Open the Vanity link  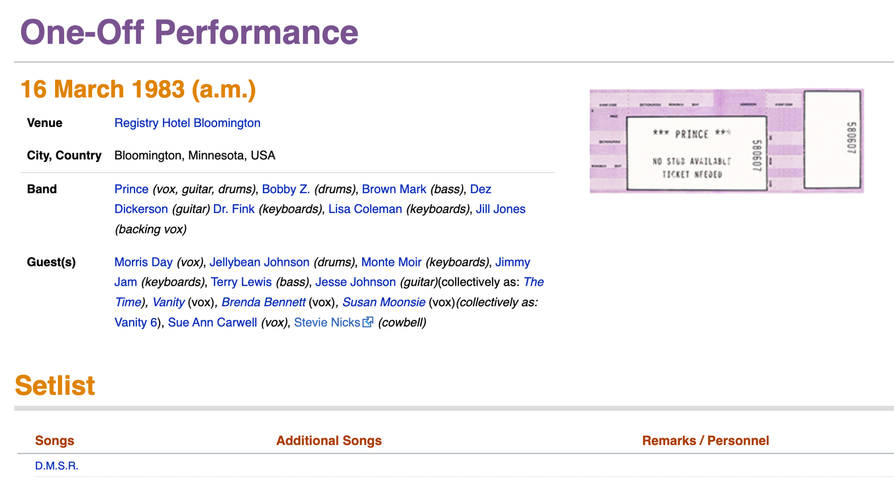[x=169, y=302]
